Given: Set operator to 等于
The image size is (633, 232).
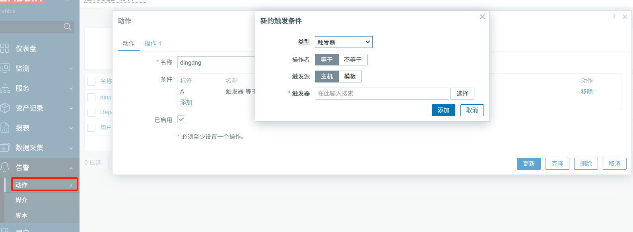Looking at the screenshot, I should click(x=327, y=60).
